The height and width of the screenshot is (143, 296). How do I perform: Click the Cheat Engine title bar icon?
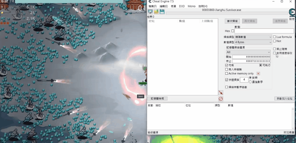point(150,2)
